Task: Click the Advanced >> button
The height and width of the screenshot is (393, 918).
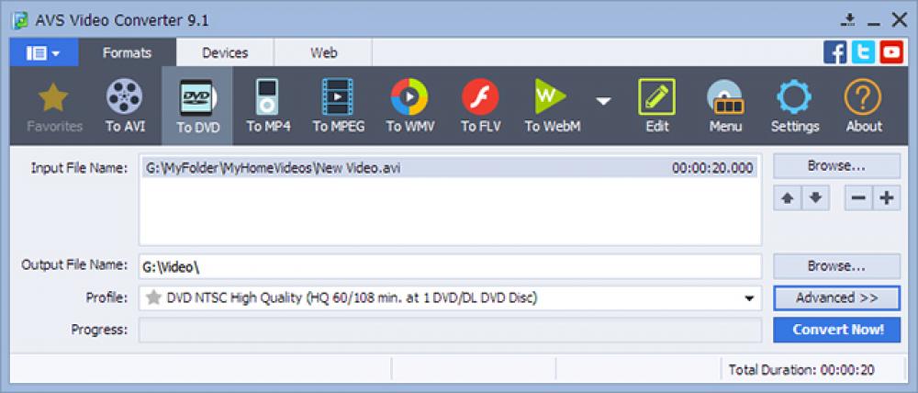Action: point(836,298)
